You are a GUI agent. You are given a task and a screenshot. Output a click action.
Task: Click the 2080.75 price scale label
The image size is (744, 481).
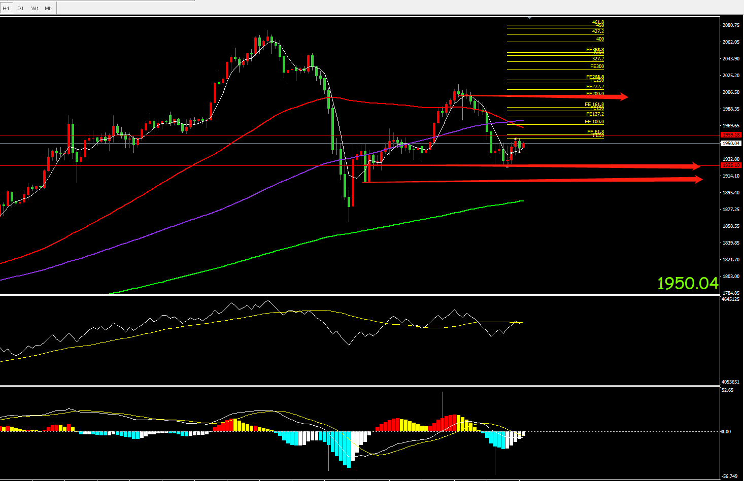(731, 25)
